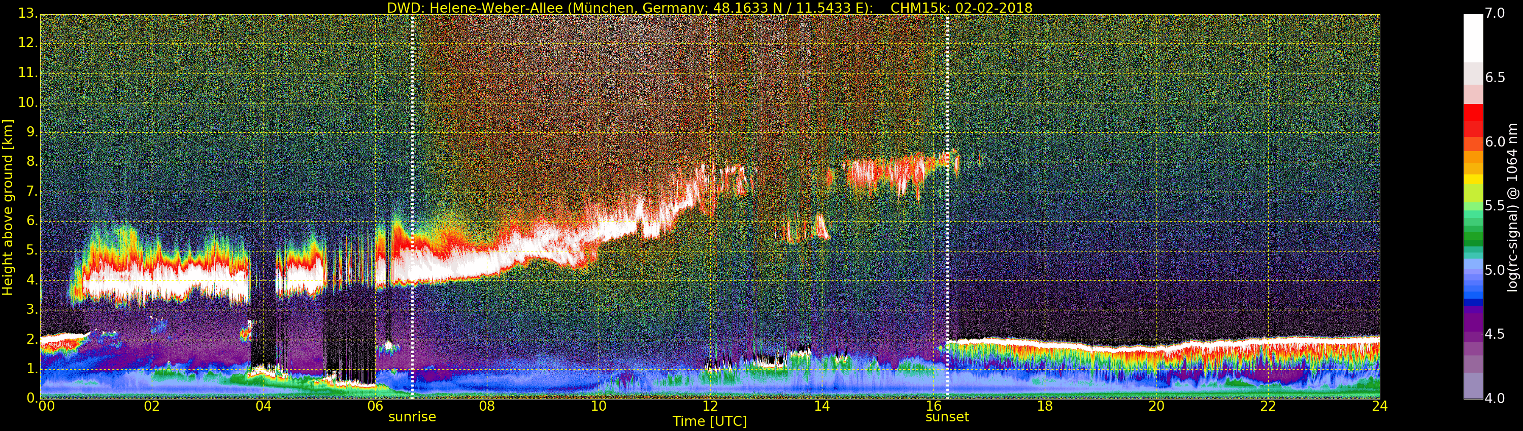
Task: Click the 12 tick on the time axis
Action: coord(710,406)
